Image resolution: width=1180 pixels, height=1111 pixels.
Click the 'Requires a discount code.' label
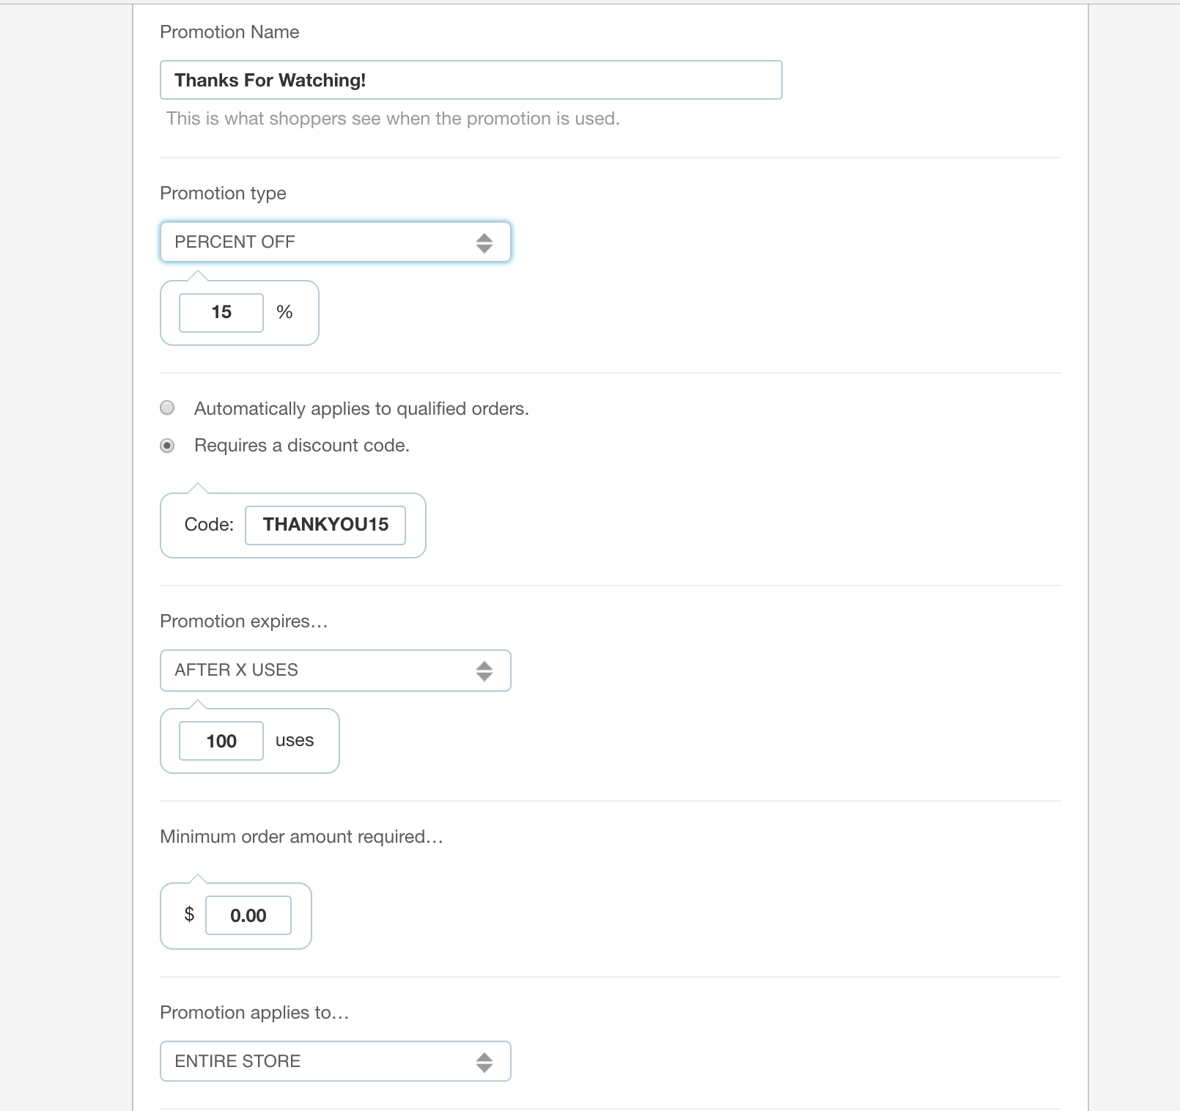coord(302,446)
